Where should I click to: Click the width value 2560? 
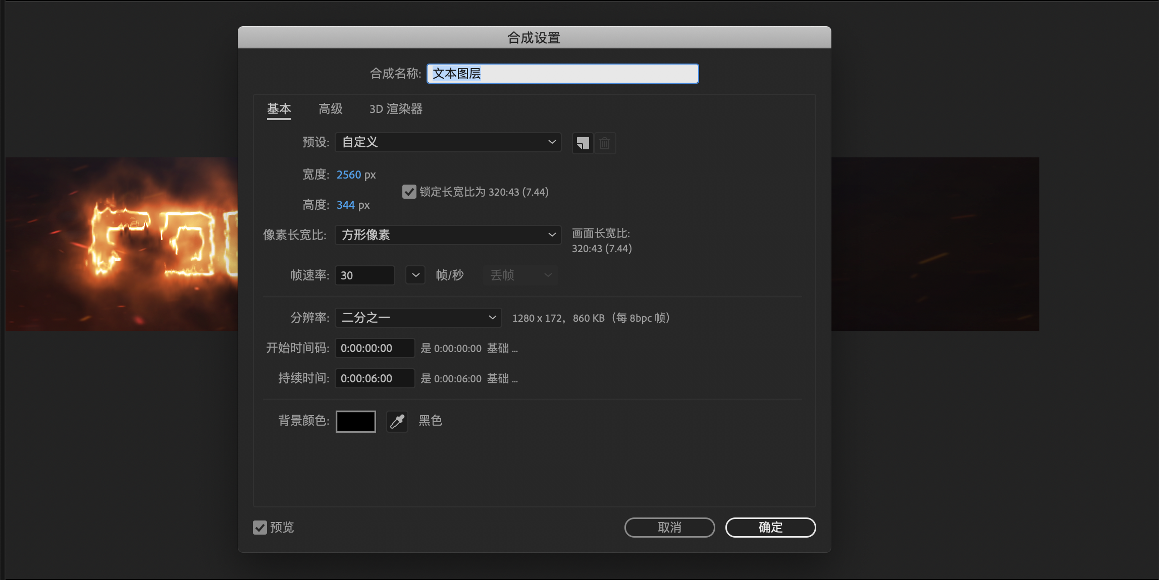coord(349,175)
